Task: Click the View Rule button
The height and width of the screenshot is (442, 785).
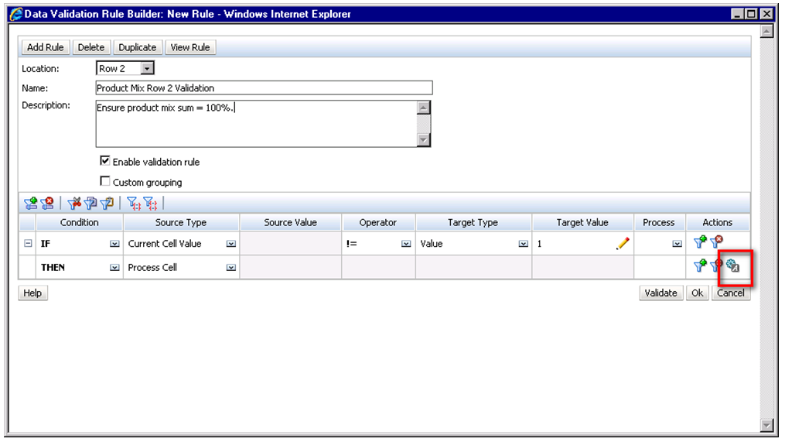Action: [x=190, y=47]
